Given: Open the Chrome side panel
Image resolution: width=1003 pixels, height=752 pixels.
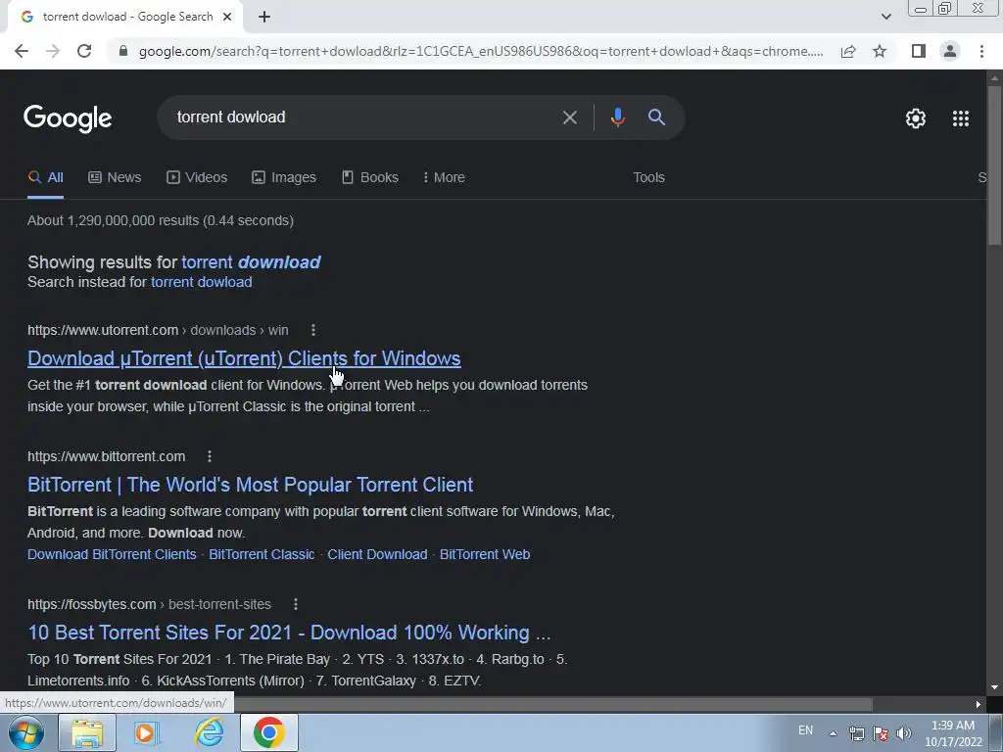Looking at the screenshot, I should click(919, 51).
